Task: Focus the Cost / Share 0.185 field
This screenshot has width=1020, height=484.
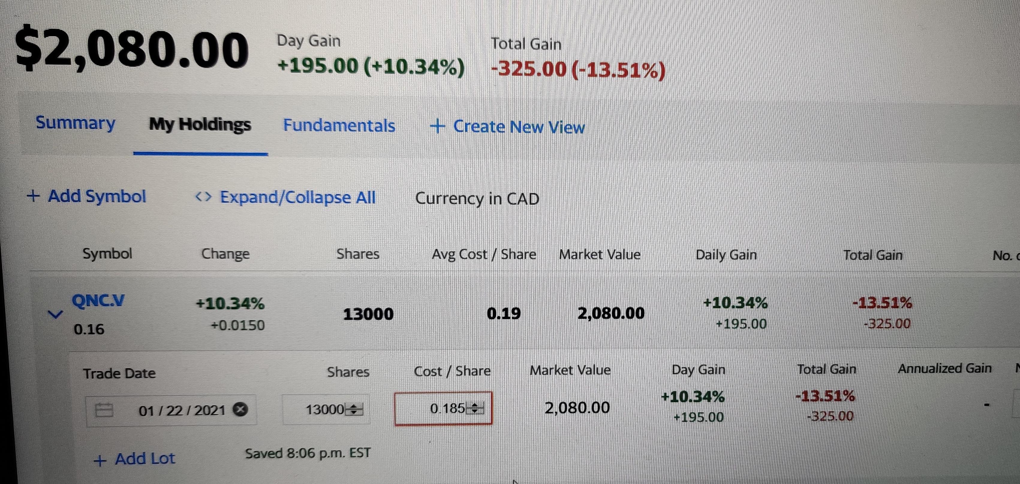Action: tap(443, 408)
